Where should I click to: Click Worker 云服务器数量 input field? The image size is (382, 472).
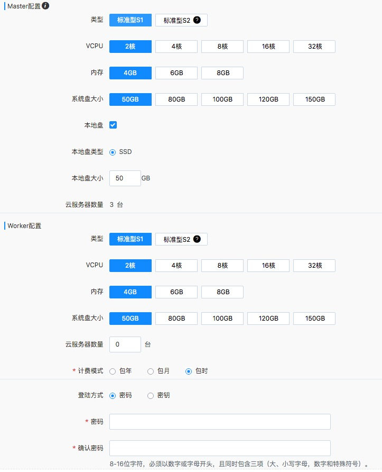[x=125, y=344]
